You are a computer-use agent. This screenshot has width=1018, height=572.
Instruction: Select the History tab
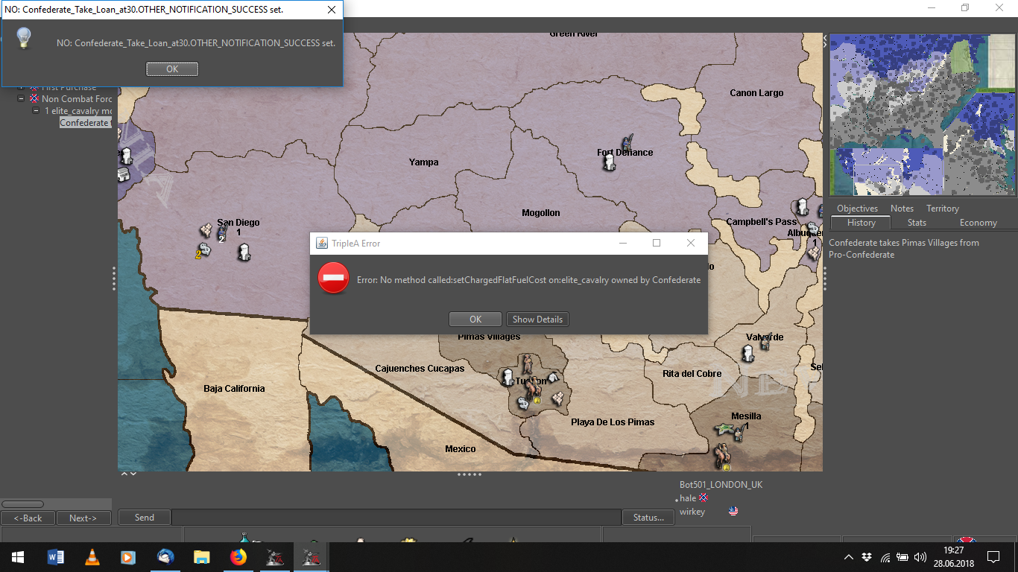[861, 223]
